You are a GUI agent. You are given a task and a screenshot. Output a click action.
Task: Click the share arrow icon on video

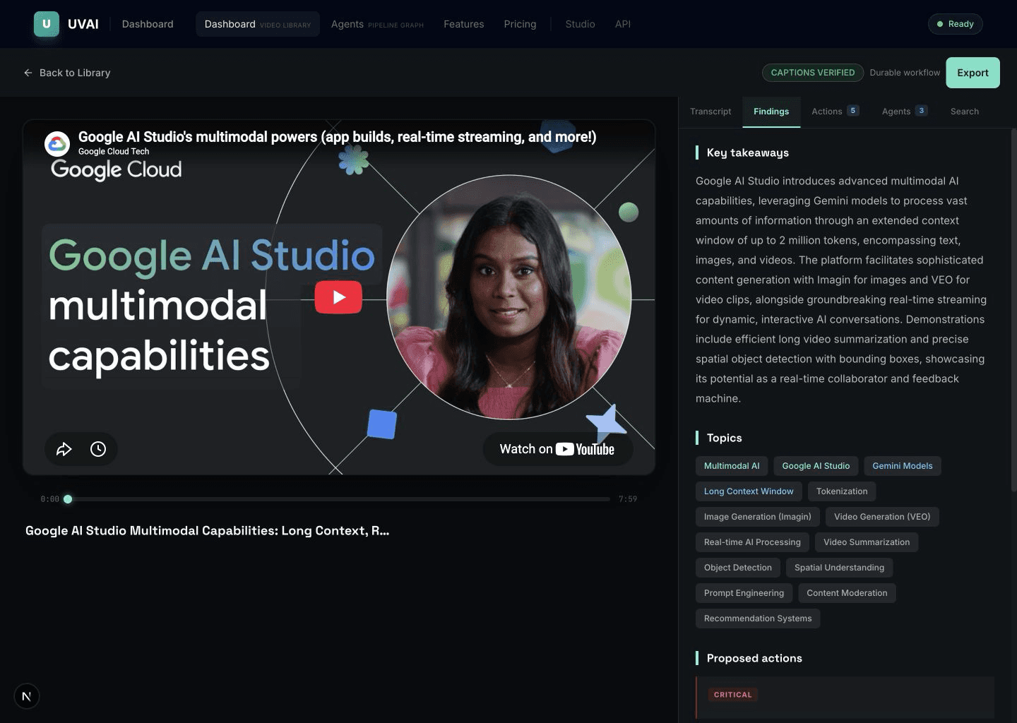point(64,449)
